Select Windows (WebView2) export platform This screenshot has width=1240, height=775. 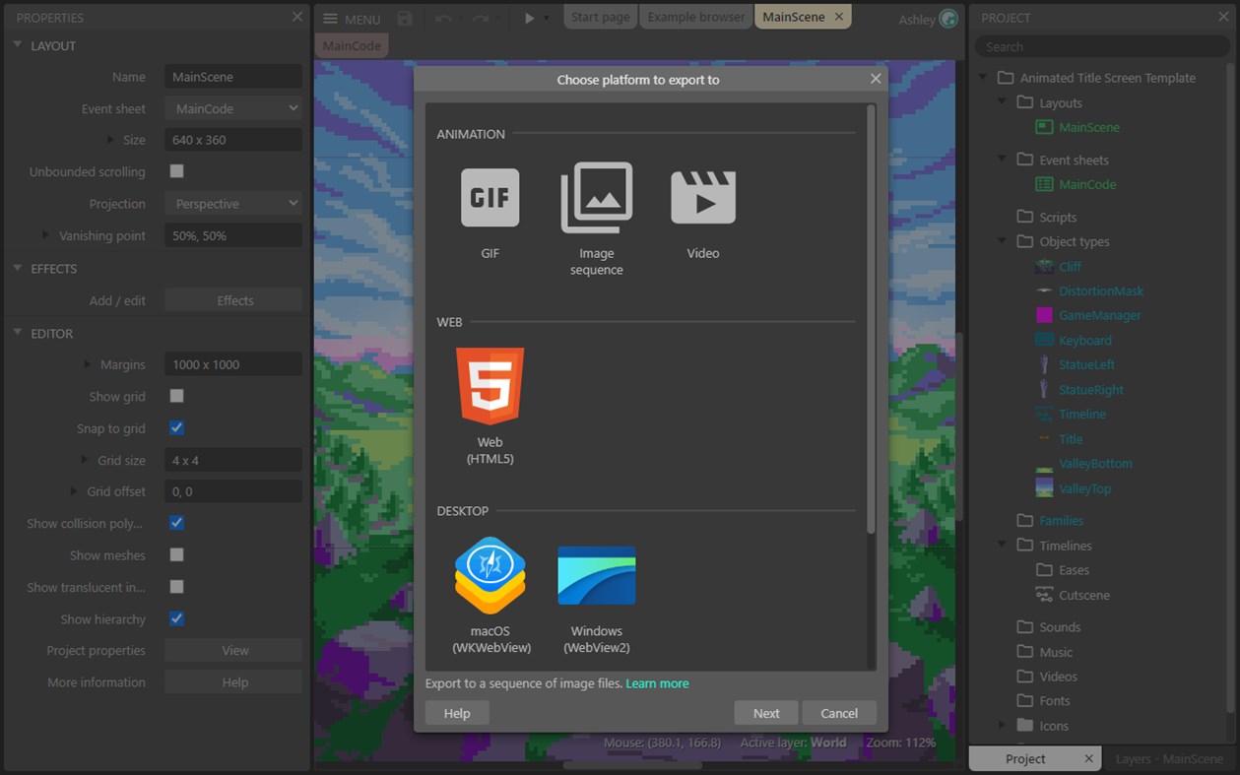coord(596,576)
